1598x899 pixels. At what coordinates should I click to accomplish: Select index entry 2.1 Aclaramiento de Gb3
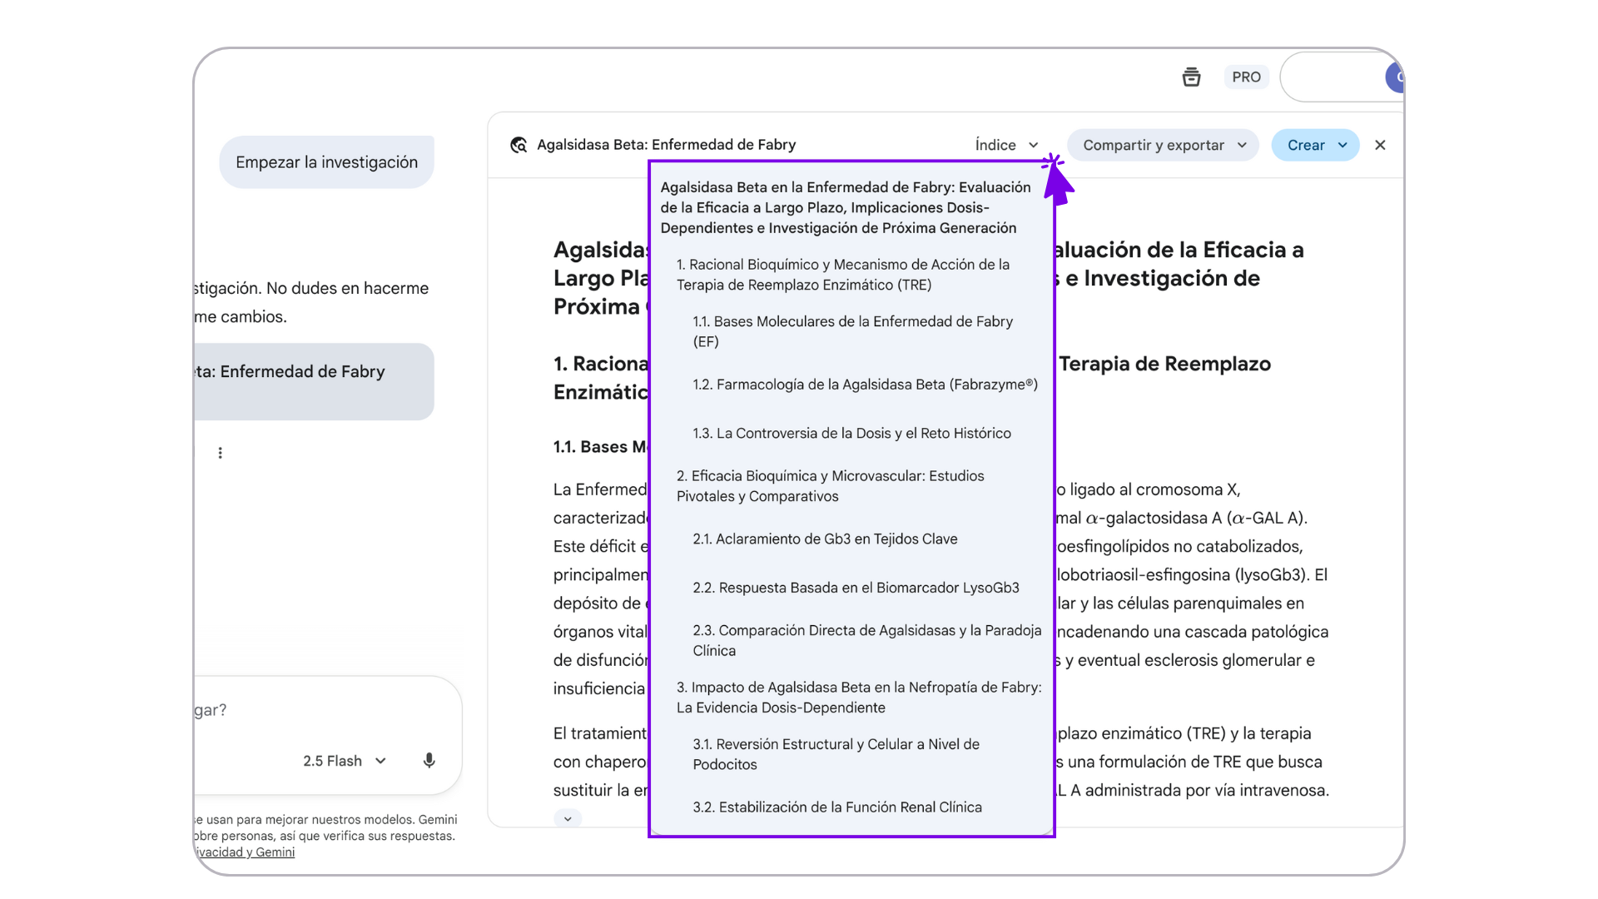[x=825, y=539]
